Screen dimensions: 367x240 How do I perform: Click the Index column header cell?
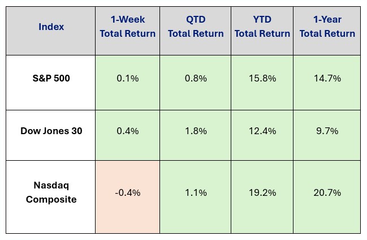(x=51, y=27)
